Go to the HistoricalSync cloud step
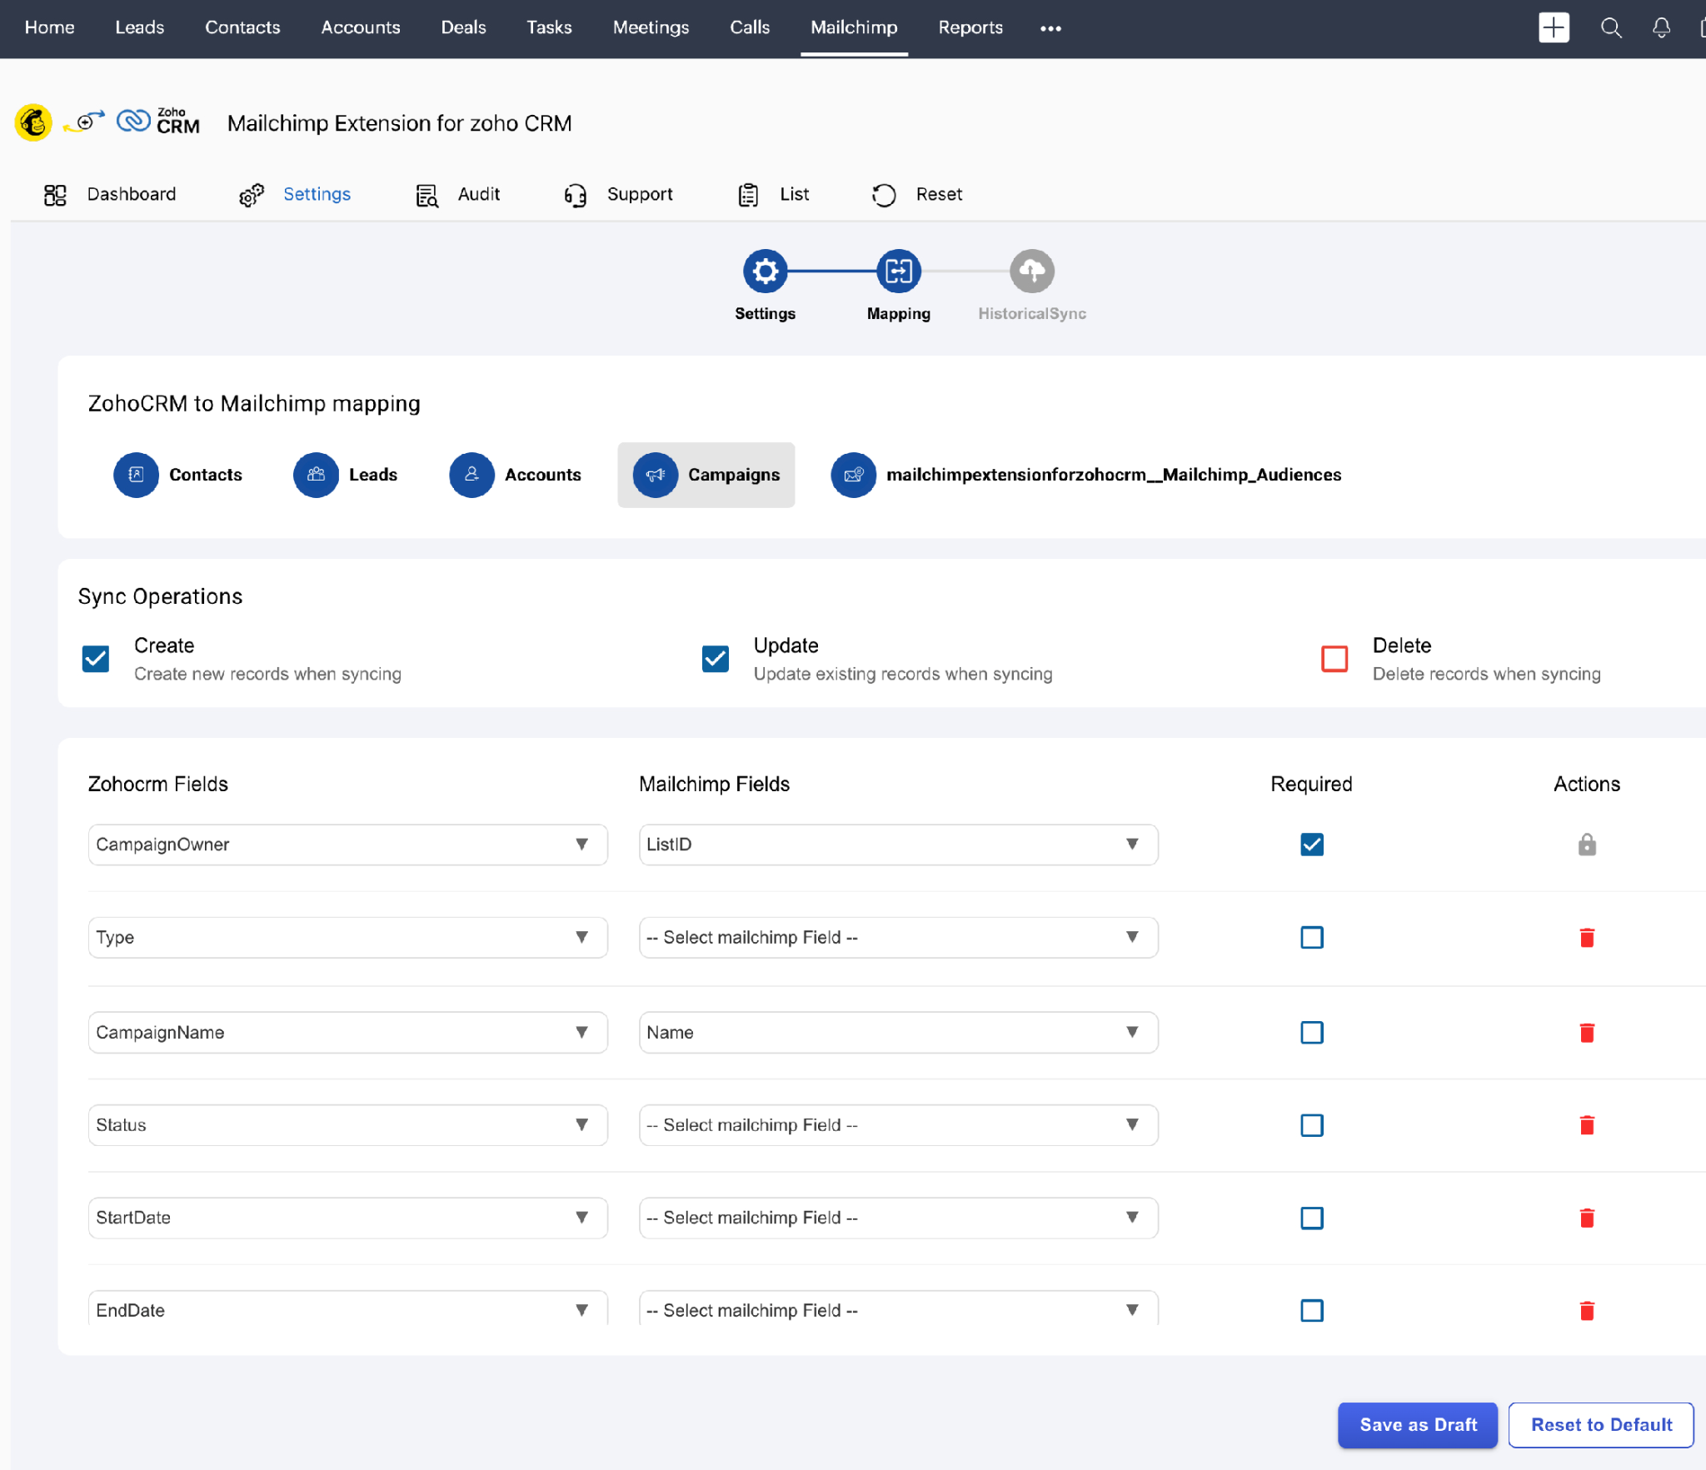Screen dimensions: 1706x1470 tap(1032, 271)
